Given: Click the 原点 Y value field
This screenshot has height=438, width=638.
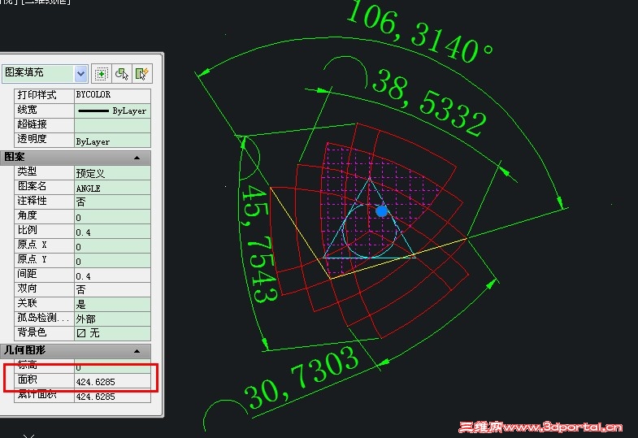Looking at the screenshot, I should [x=112, y=261].
